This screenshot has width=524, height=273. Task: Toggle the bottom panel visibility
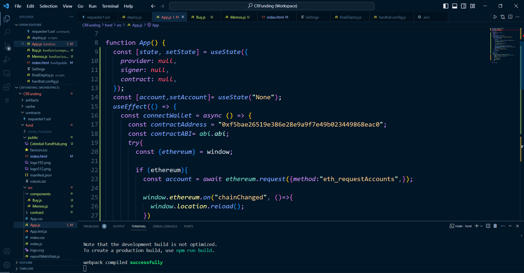tap(455, 6)
